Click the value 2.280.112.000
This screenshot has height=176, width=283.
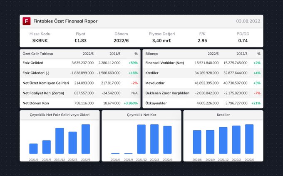tap(109, 63)
